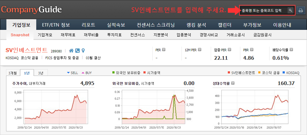Click the dividend yield 0.61%

[x=281, y=58]
